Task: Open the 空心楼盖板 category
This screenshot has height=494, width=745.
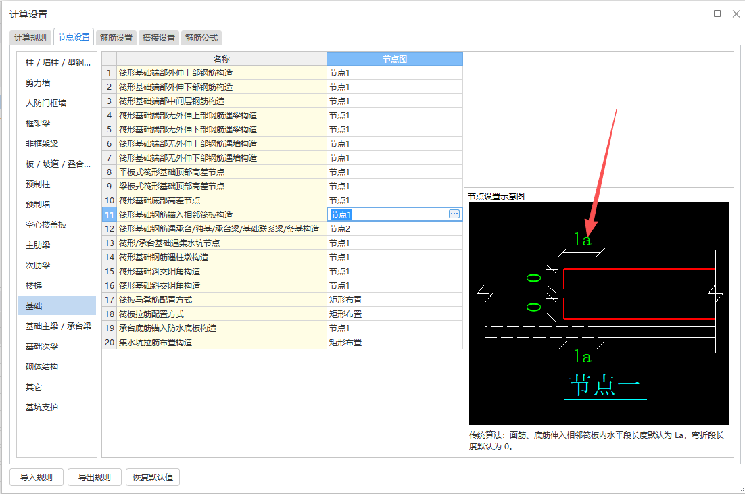Action: [57, 224]
